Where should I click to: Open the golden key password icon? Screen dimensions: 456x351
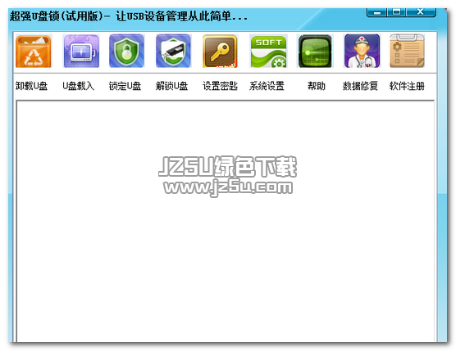point(220,52)
